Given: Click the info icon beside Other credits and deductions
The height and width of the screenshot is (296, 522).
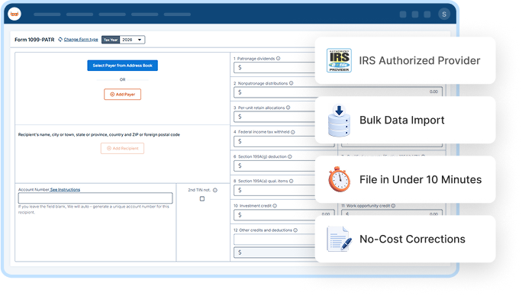Looking at the screenshot, I should [x=295, y=230].
